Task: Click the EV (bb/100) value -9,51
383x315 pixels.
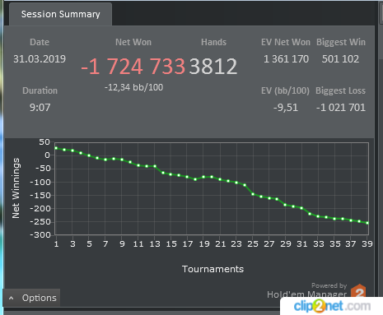Action: tap(286, 108)
